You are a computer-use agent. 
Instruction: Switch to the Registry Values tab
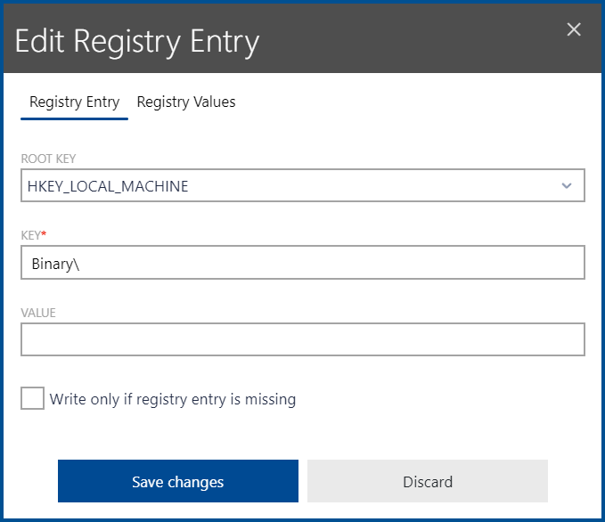[x=186, y=102]
